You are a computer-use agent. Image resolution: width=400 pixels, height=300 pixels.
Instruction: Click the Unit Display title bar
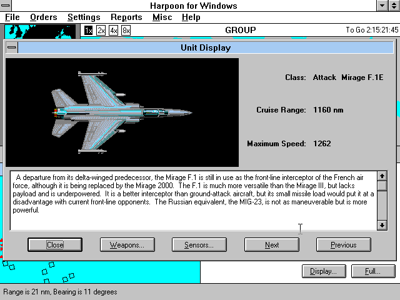point(206,47)
